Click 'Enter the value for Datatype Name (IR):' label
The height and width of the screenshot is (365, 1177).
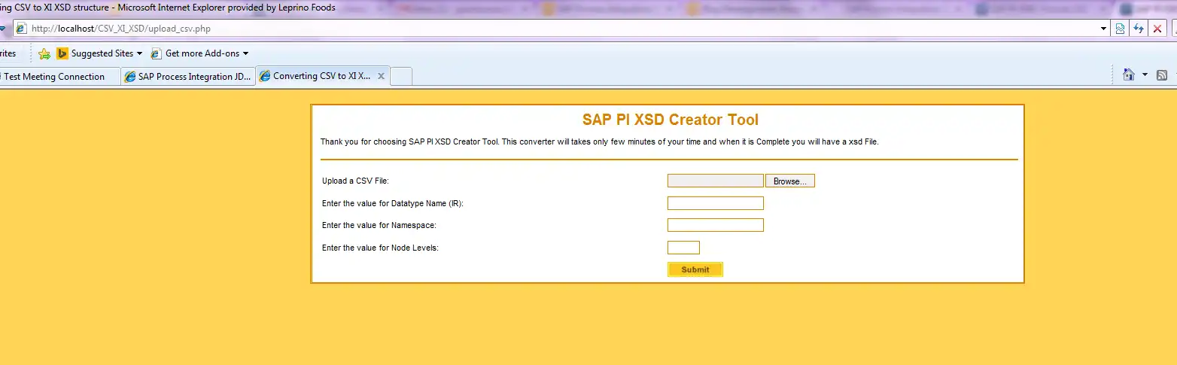point(393,204)
